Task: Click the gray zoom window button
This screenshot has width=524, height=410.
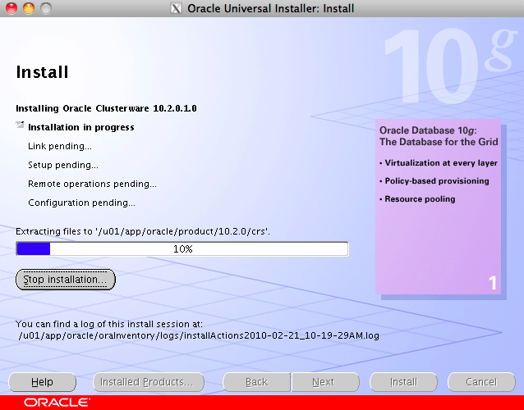Action: coord(45,8)
